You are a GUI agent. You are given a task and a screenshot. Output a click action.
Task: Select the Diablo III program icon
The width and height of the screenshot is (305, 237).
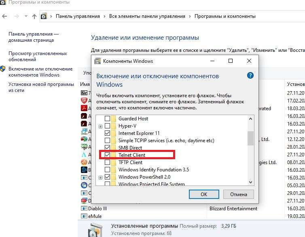coord(84,209)
